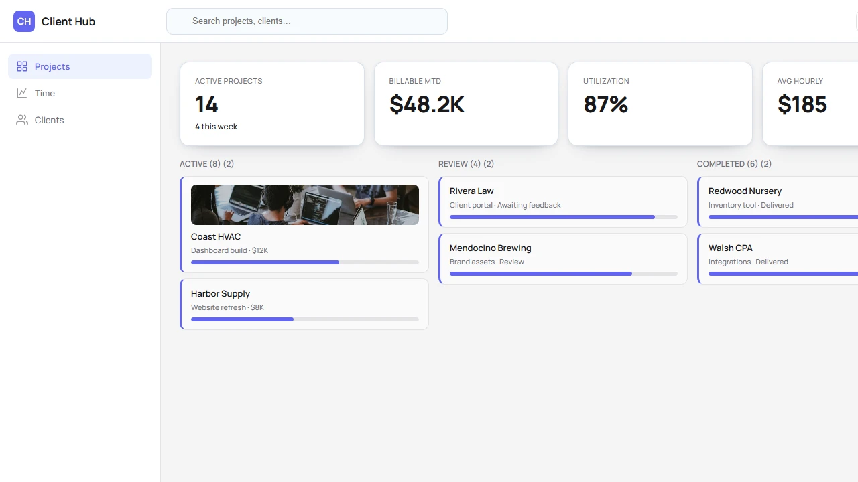Viewport: 858px width, 482px height.
Task: Click the Harbor Supply progress bar
Action: (305, 319)
